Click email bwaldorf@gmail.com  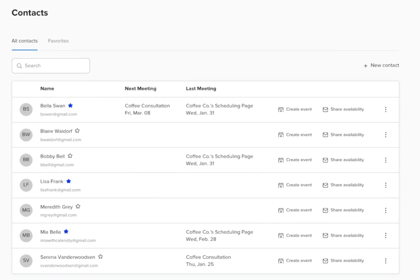[61, 140]
